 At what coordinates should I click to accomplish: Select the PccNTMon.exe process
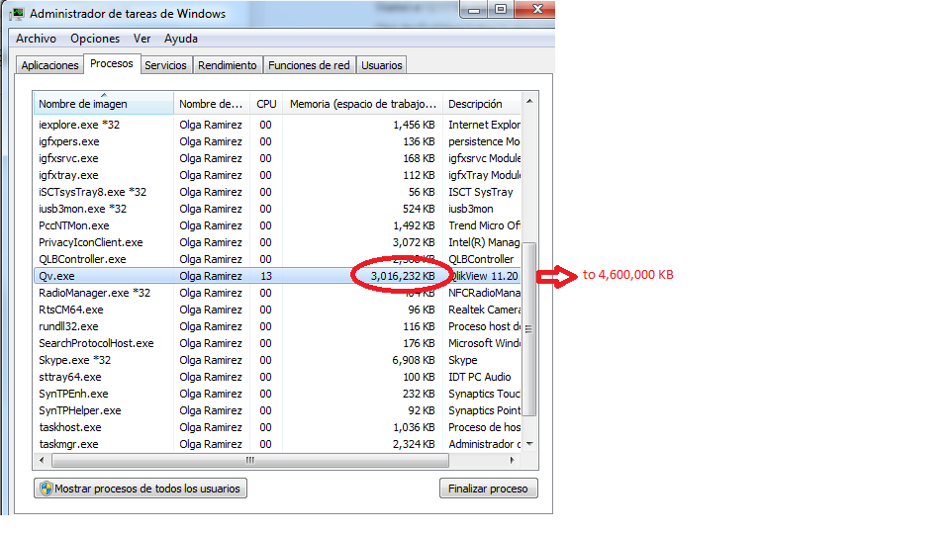coord(277,225)
